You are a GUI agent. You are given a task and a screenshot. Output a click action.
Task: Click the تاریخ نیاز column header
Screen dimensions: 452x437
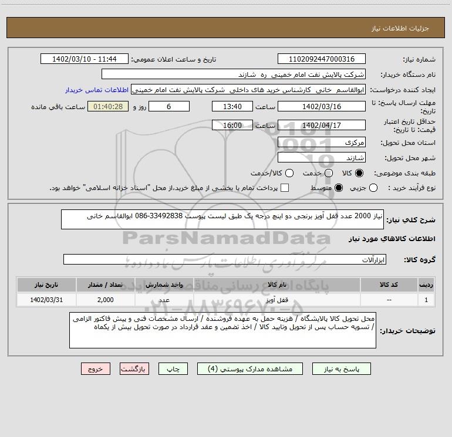point(46,285)
